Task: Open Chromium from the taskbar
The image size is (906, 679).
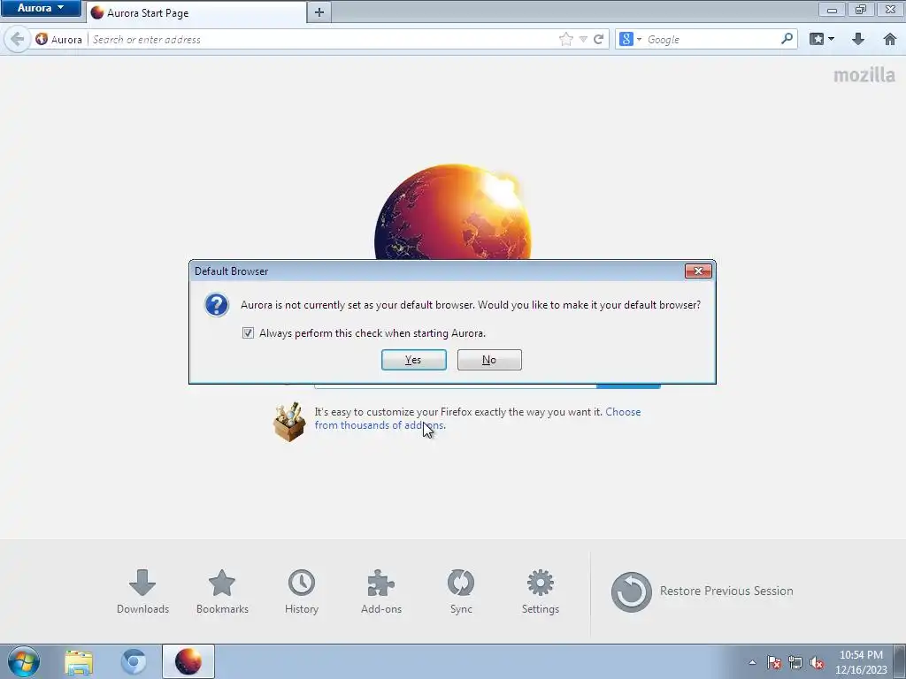Action: coord(134,662)
